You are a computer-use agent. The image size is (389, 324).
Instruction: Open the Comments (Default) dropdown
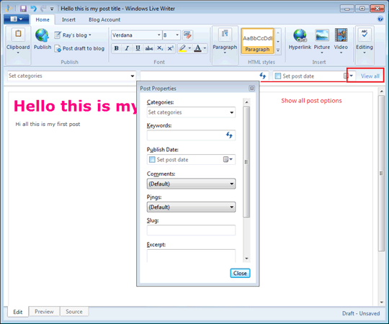coord(191,184)
